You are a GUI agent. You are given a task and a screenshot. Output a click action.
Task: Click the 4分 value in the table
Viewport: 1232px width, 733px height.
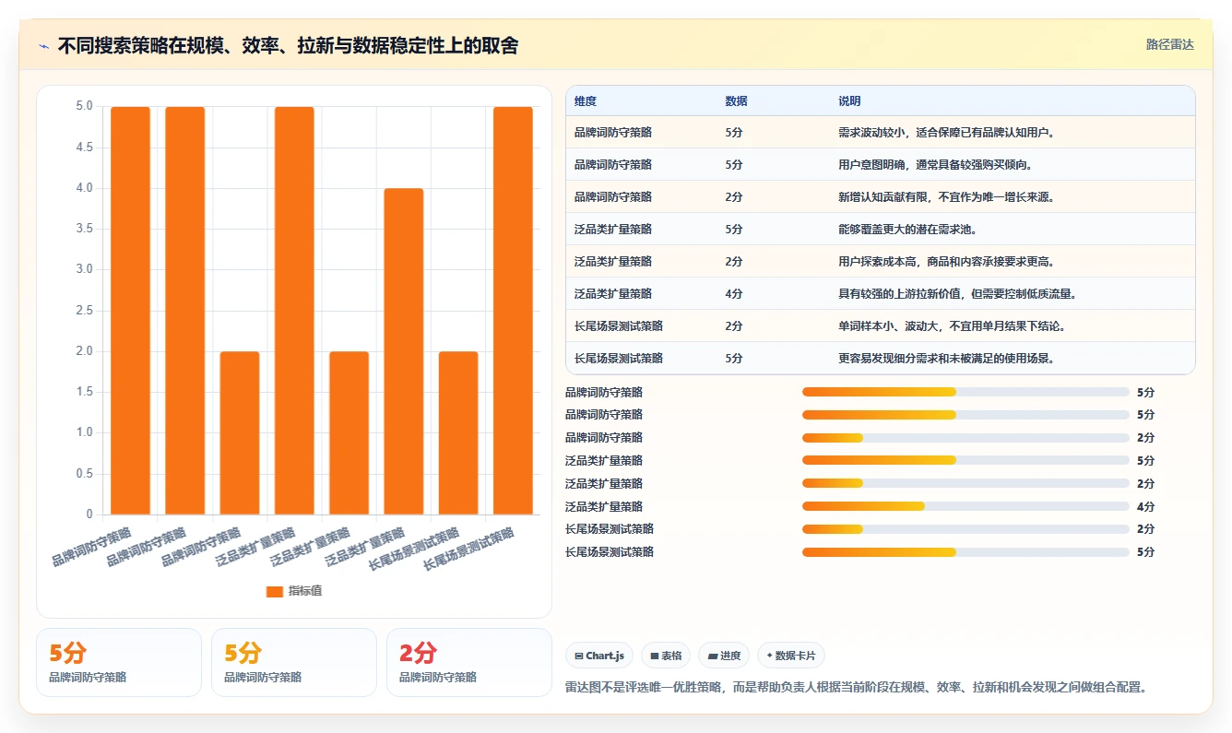click(734, 294)
